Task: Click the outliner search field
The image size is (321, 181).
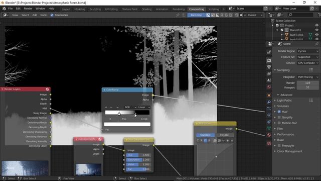Action: (300, 15)
